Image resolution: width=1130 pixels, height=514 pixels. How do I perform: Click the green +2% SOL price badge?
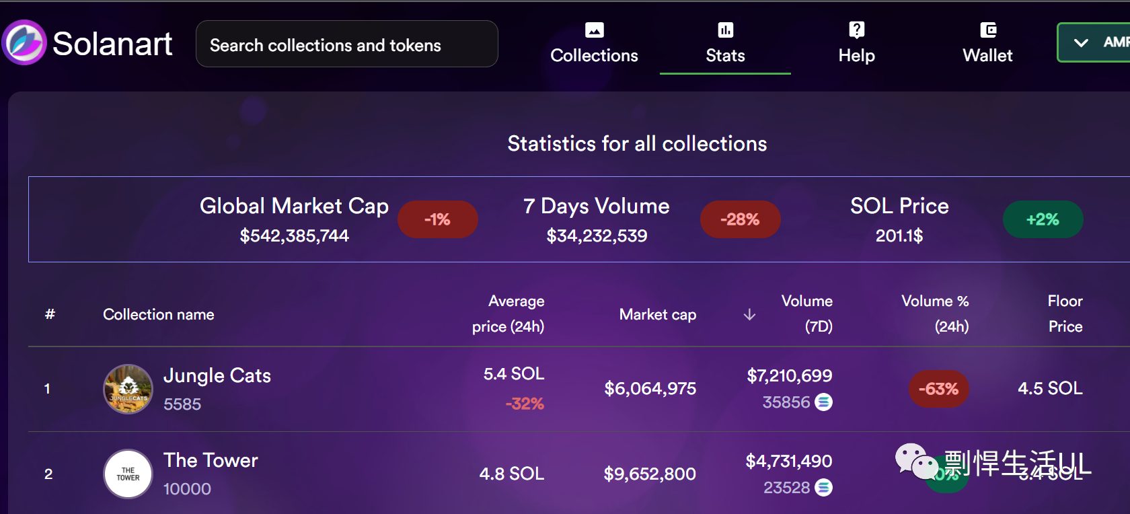point(1043,219)
